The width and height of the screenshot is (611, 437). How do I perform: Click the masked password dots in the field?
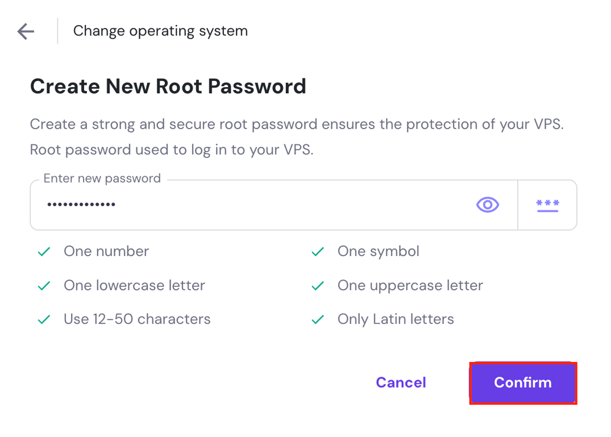point(81,205)
